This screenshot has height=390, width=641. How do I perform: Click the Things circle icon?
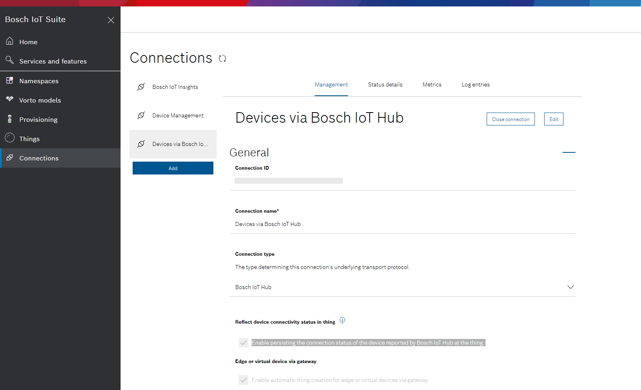[x=10, y=138]
